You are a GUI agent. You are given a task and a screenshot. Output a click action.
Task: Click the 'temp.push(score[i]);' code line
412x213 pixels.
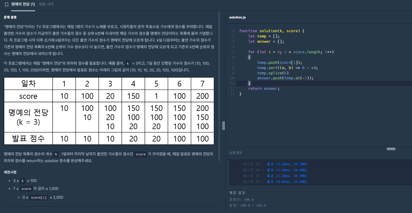[280, 62]
